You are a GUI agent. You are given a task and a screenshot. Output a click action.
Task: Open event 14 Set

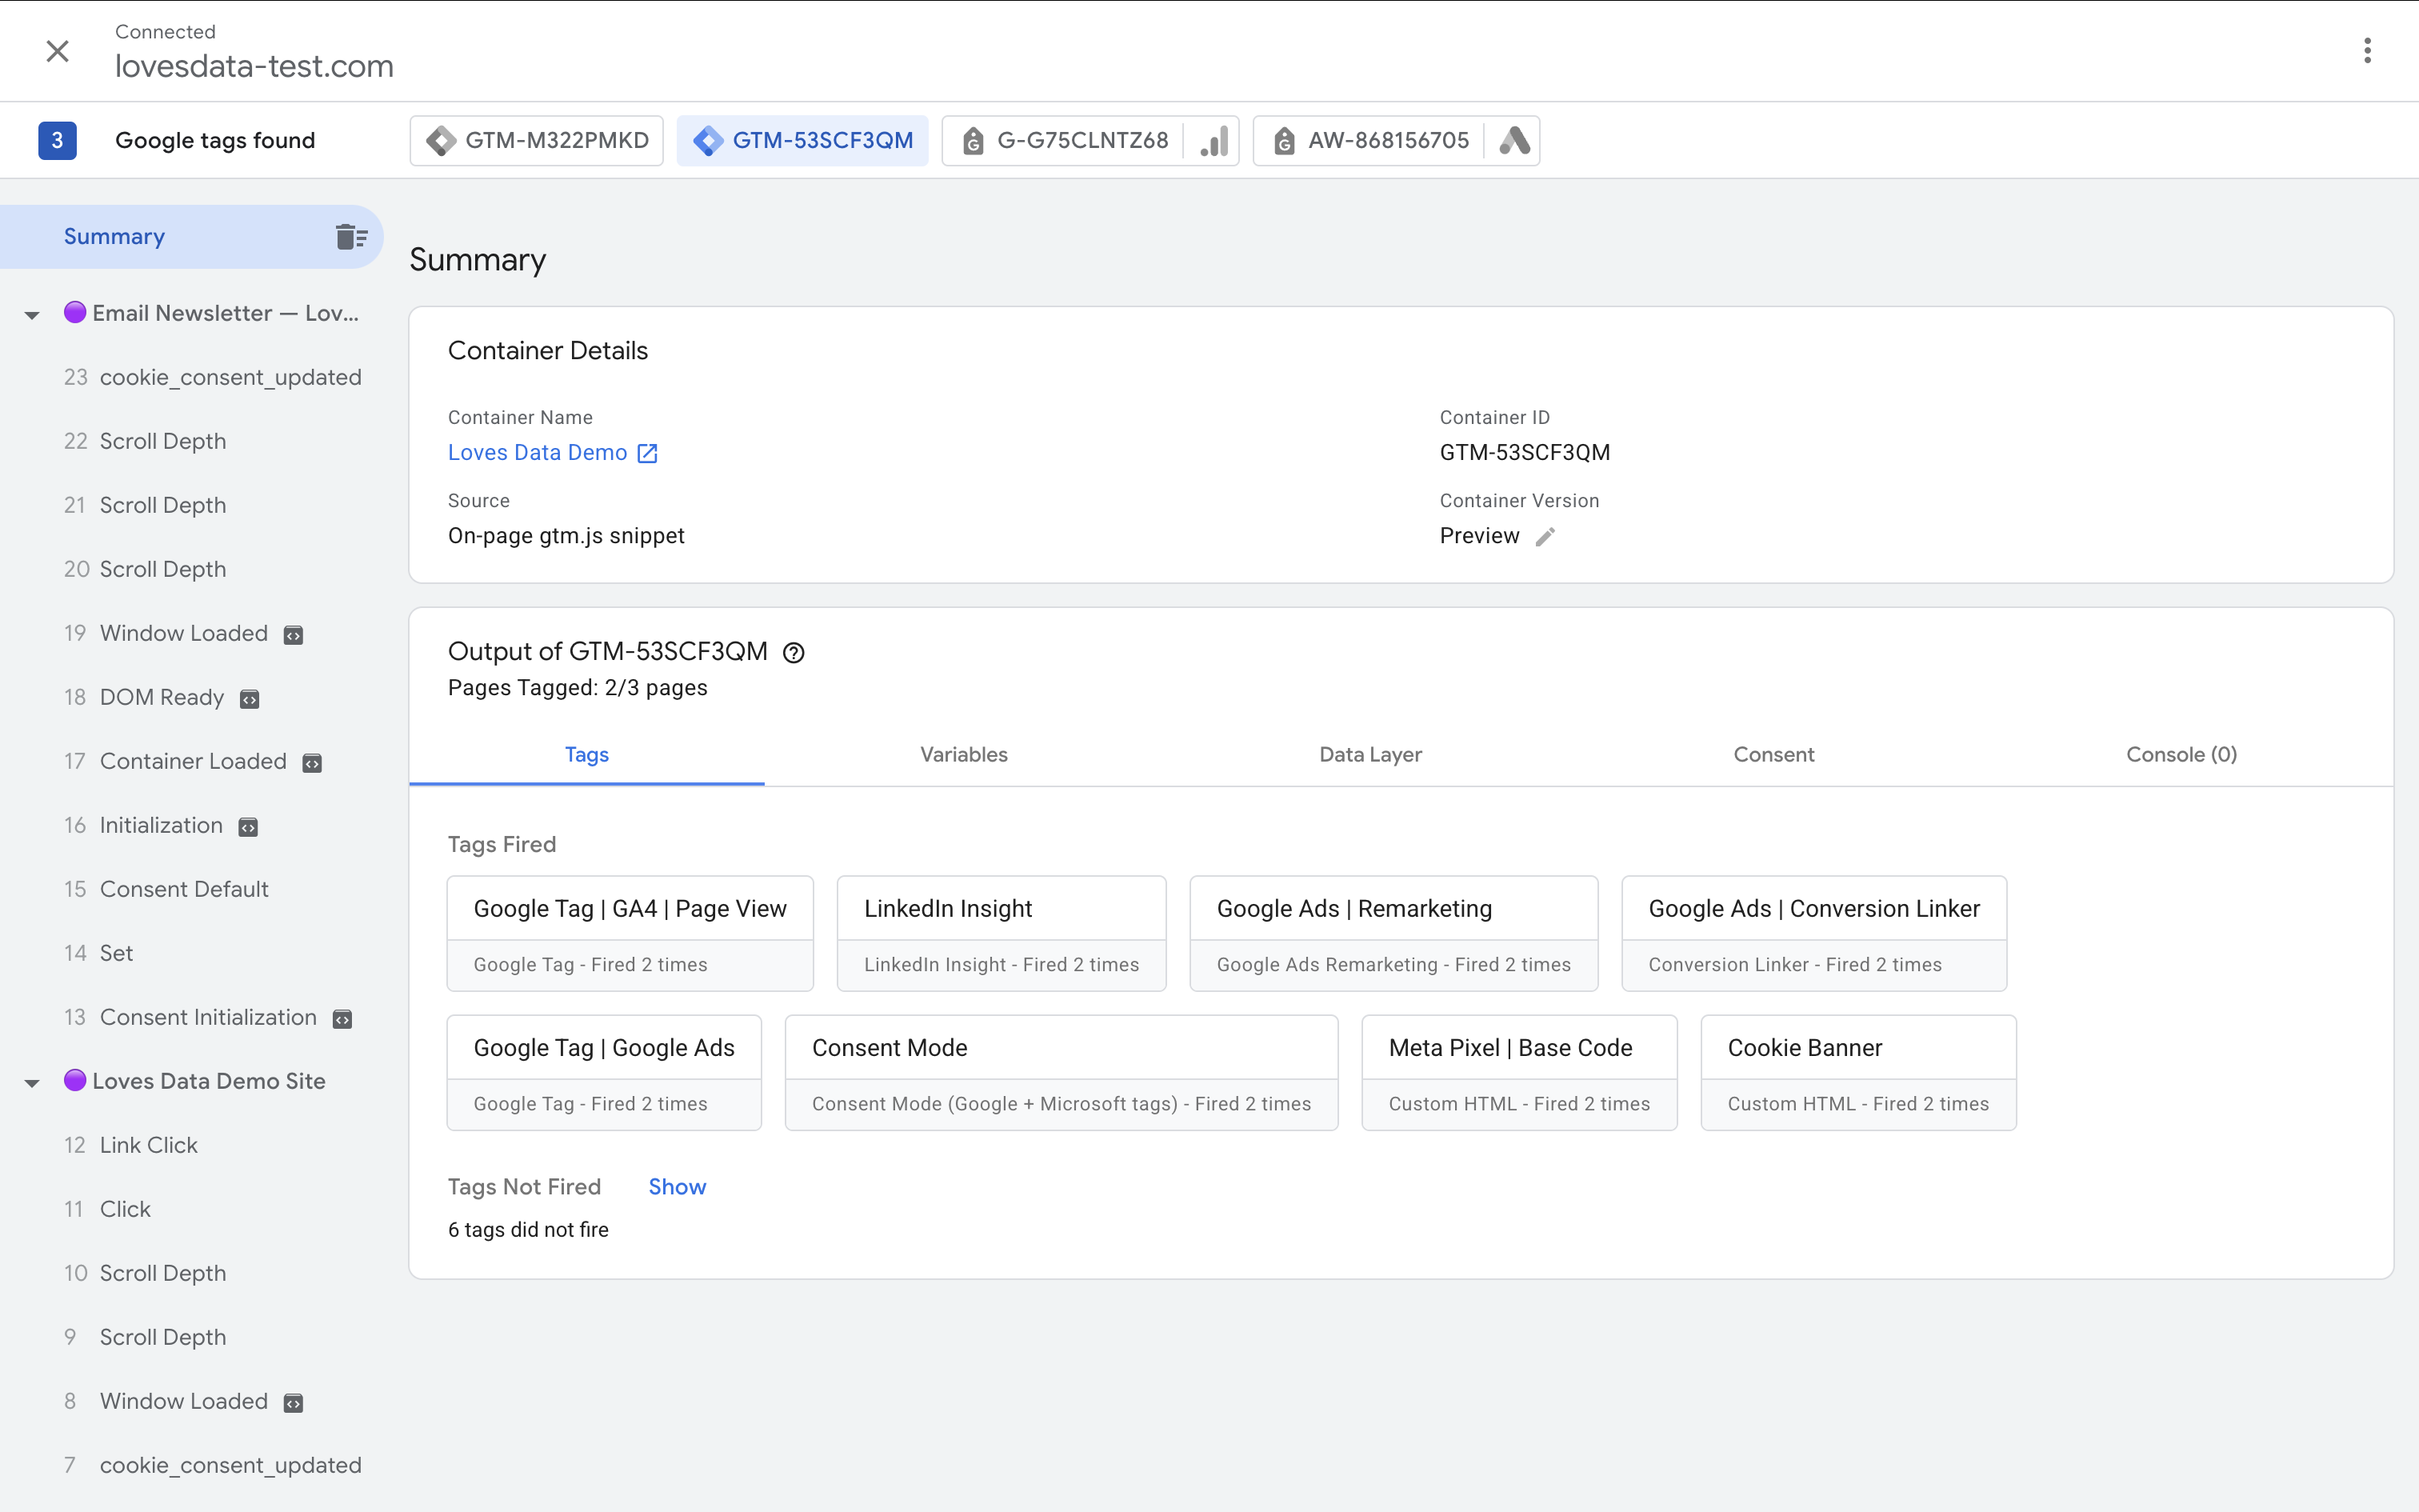pos(98,953)
